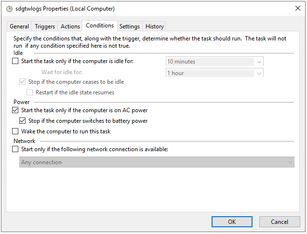Switch to the Triggers tab
This screenshot has height=234, width=307.
45,26
